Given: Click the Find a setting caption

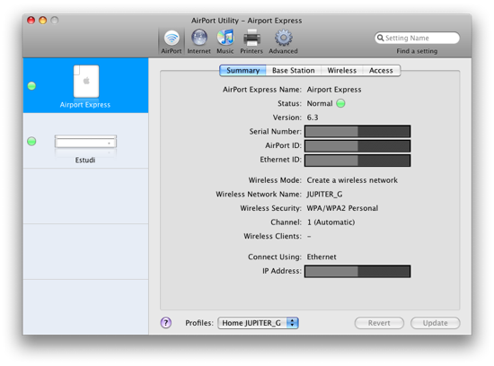Looking at the screenshot, I should [x=417, y=51].
